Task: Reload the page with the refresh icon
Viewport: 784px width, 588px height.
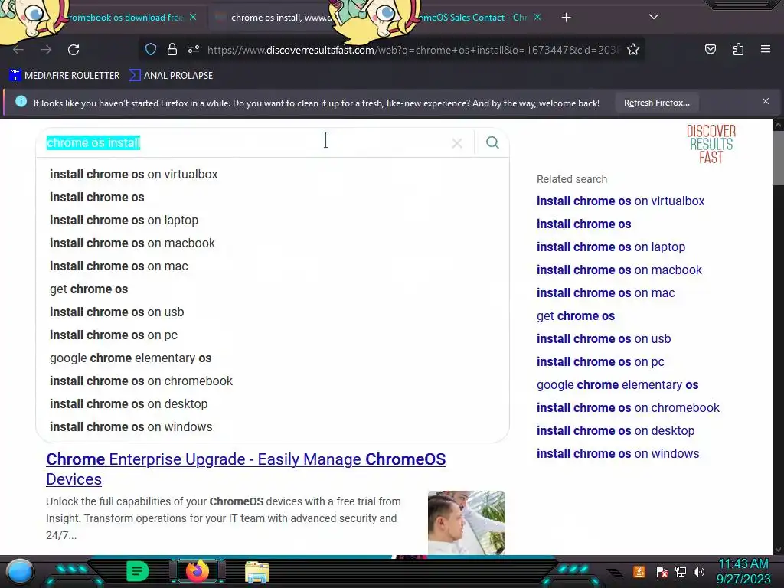Action: click(x=73, y=50)
